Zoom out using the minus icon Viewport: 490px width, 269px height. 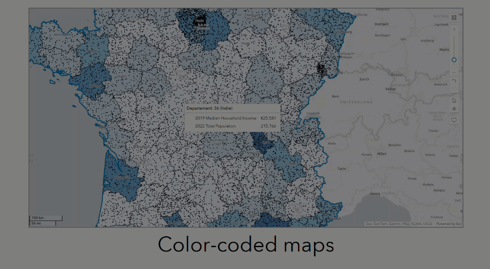[454, 72]
